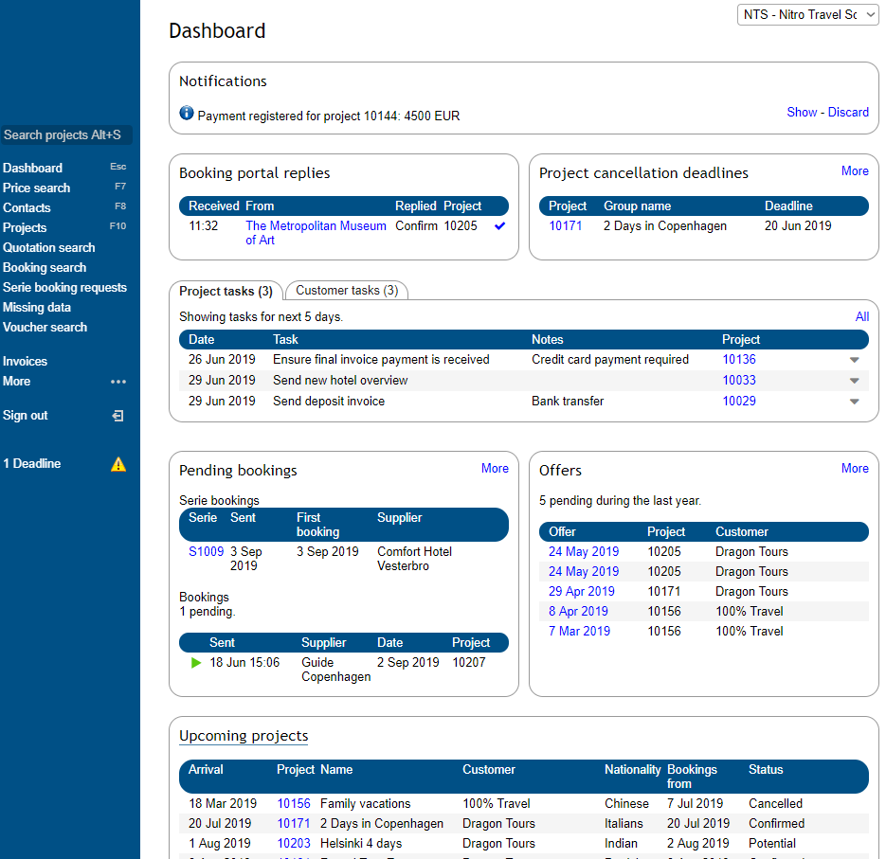Expand task options for project 10136
The height and width of the screenshot is (859, 886).
tap(855, 360)
